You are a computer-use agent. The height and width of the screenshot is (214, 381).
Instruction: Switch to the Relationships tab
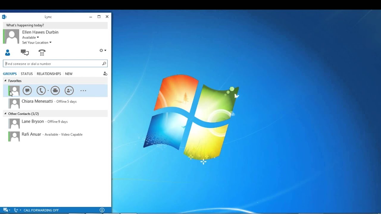click(x=49, y=73)
